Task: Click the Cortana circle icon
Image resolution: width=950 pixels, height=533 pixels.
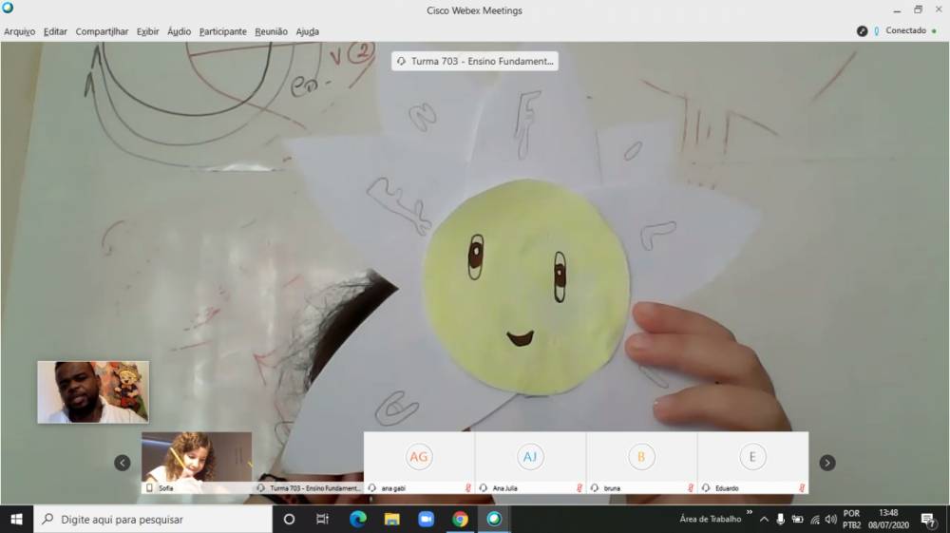Action: [290, 519]
